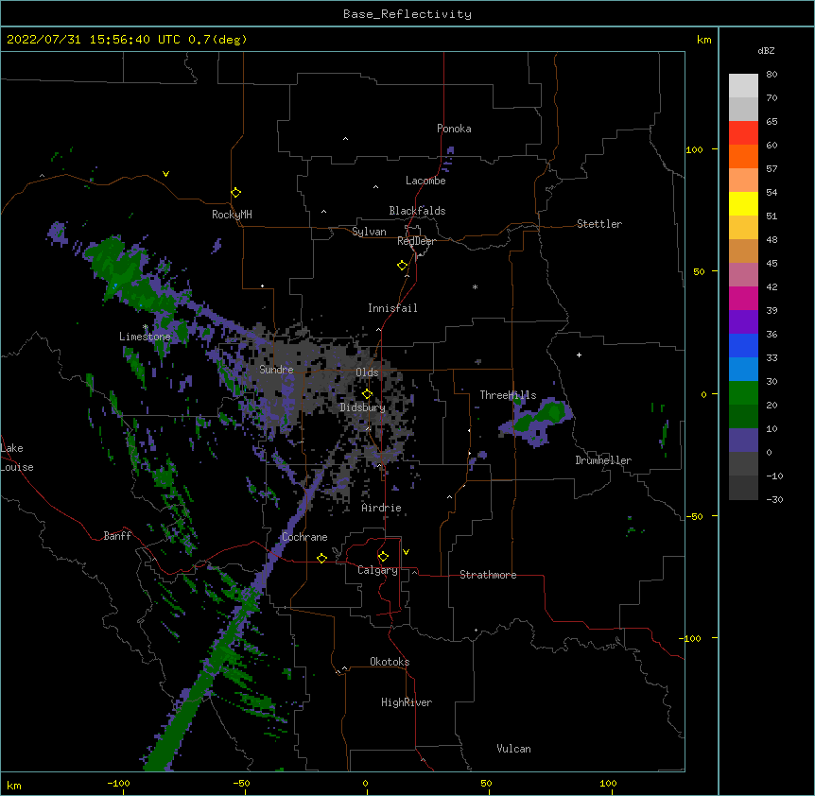Click the Cochrane town label
The height and width of the screenshot is (796, 815).
304,537
